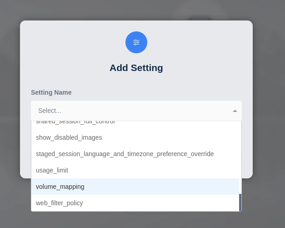
Task: Click the Setting Name field label
Action: coord(51,92)
